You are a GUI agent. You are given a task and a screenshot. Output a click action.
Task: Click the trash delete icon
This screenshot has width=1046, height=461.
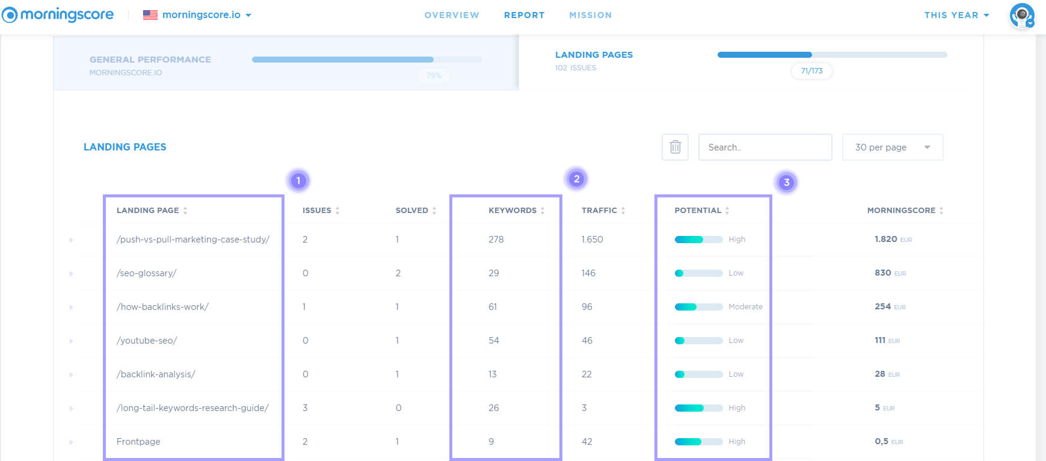pyautogui.click(x=675, y=147)
